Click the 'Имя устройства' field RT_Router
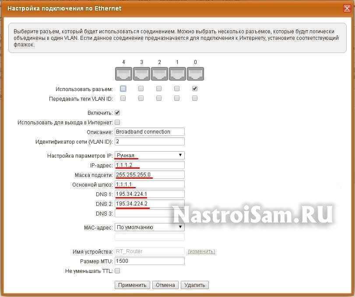355x297 pixels. point(150,251)
